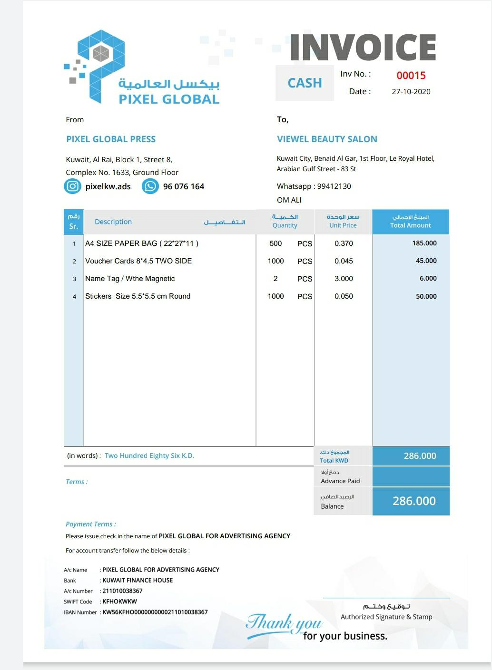Select the Voucher Cards item description

click(x=138, y=261)
